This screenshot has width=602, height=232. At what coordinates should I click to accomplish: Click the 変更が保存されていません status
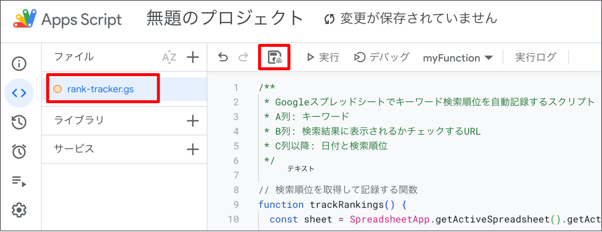[x=411, y=18]
